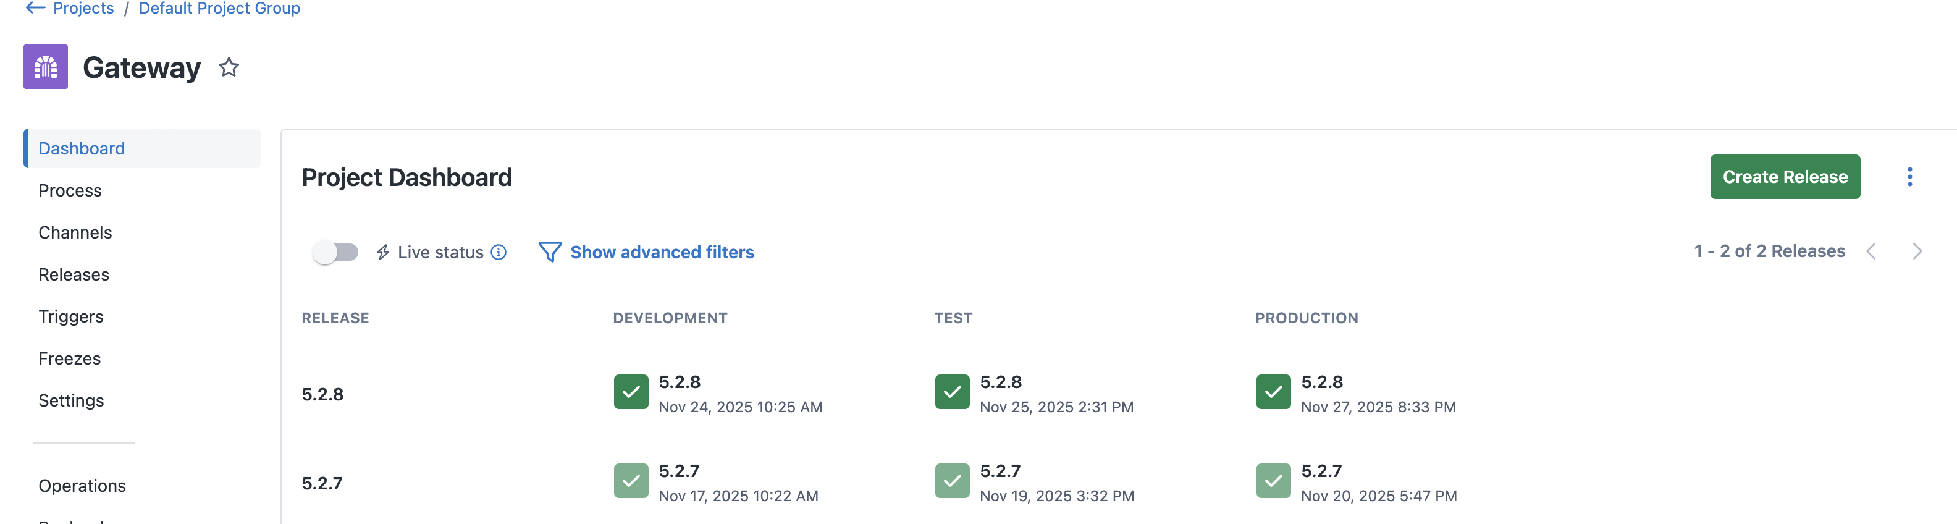Screen dimensions: 1957x524
Task: Switch to the Process section
Action: (69, 190)
